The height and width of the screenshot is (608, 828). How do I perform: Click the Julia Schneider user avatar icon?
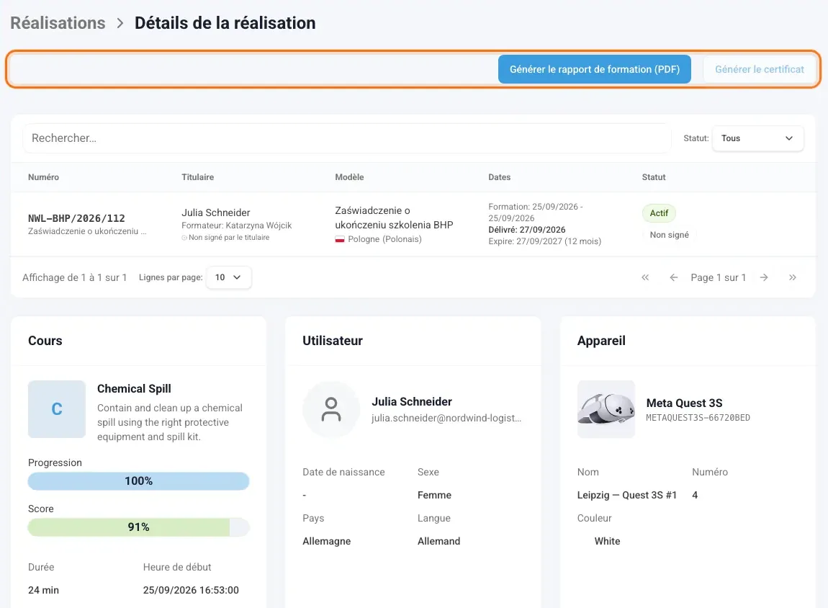(331, 409)
